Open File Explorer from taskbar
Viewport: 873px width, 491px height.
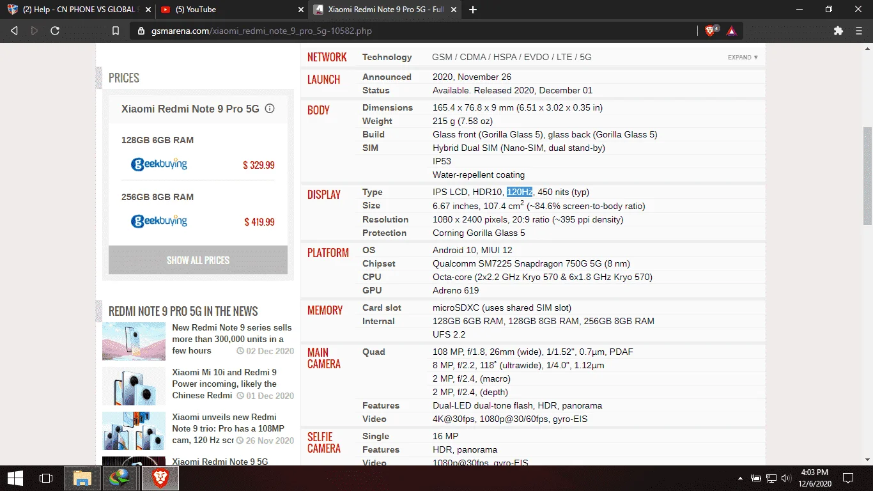(82, 478)
